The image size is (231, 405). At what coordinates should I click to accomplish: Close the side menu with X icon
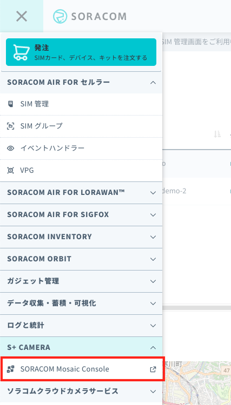point(22,17)
